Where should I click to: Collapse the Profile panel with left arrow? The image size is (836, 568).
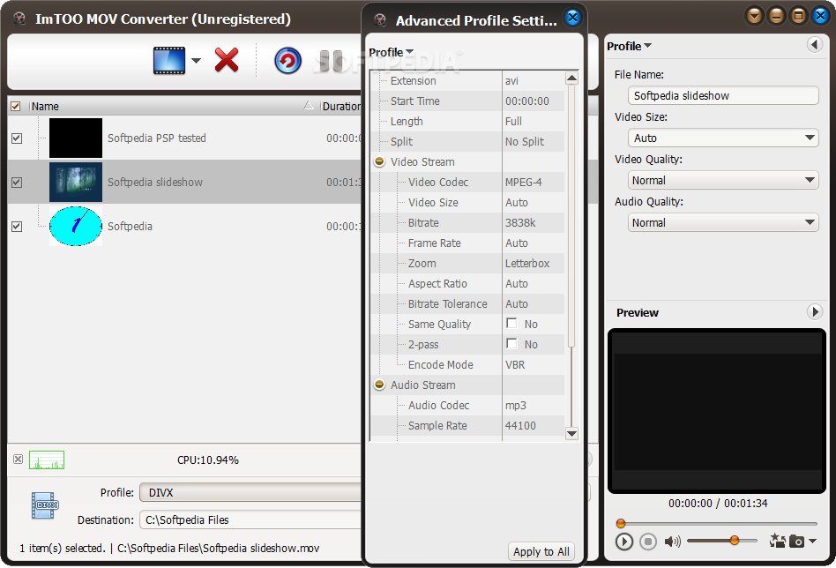(814, 44)
